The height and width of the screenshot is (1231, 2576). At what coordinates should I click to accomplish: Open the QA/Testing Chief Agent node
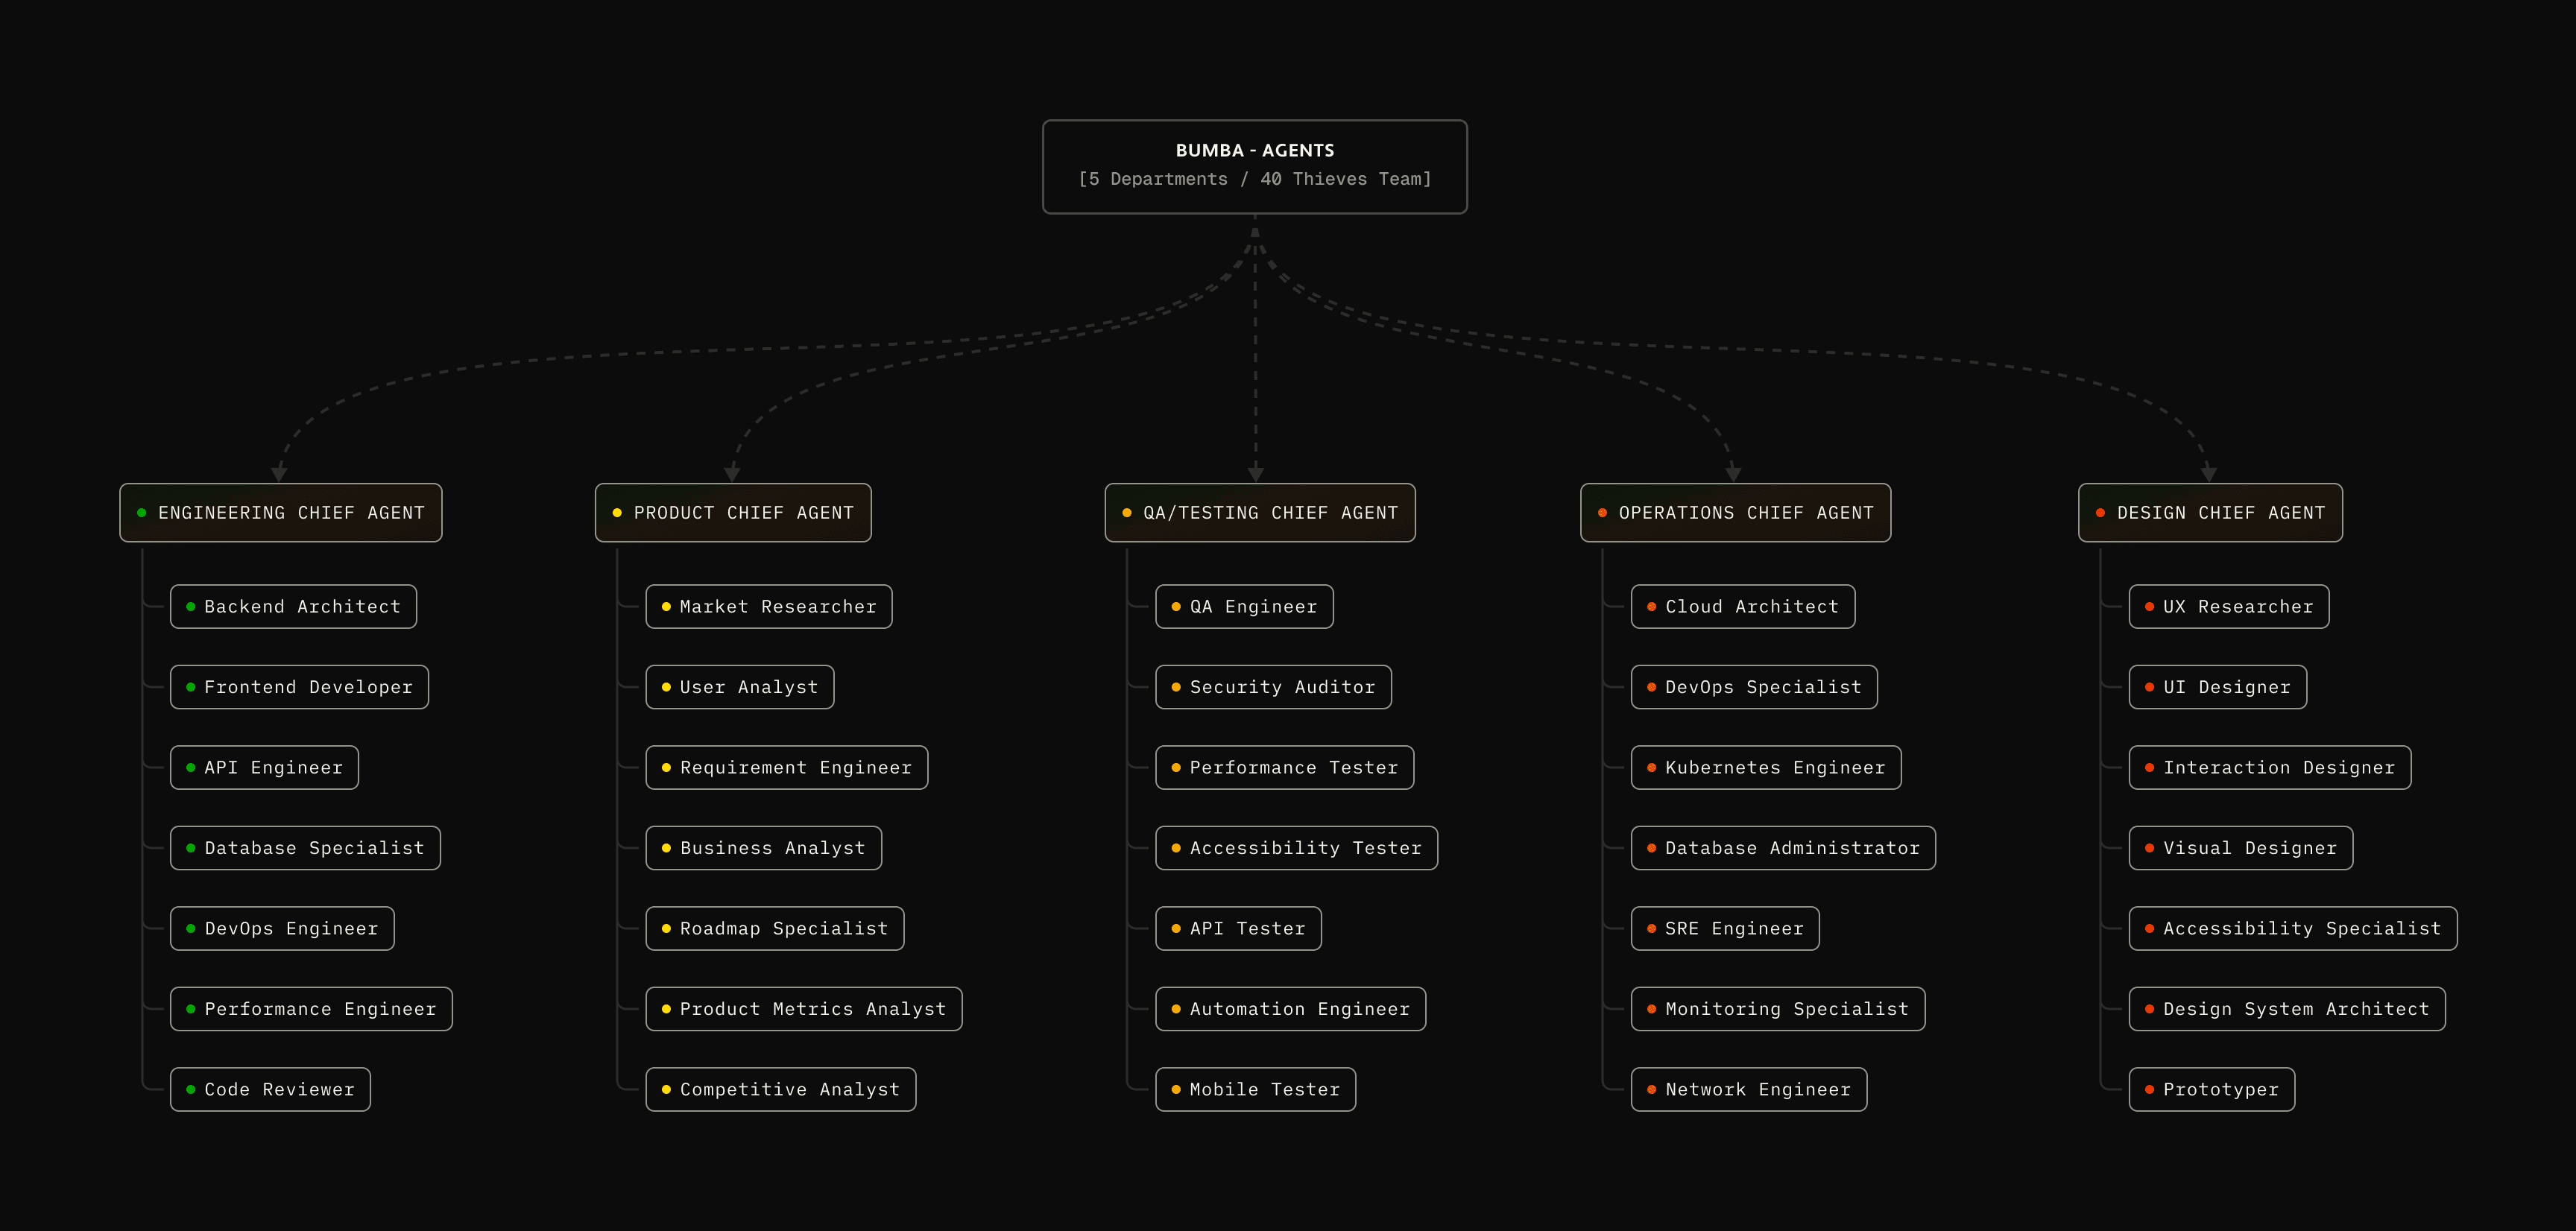tap(1259, 513)
